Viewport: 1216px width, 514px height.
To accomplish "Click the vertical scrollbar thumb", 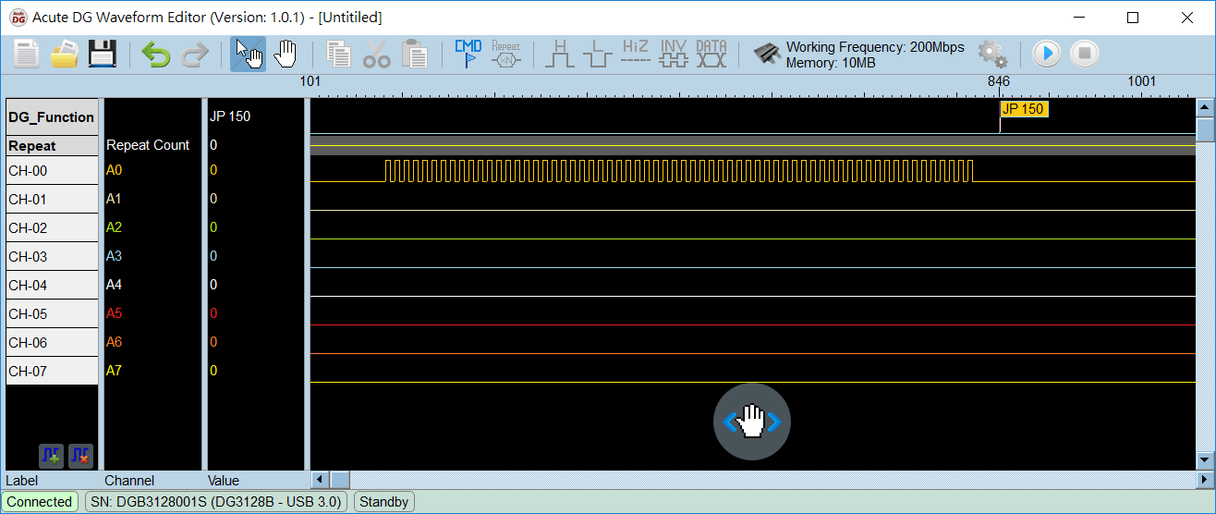I will [1204, 129].
